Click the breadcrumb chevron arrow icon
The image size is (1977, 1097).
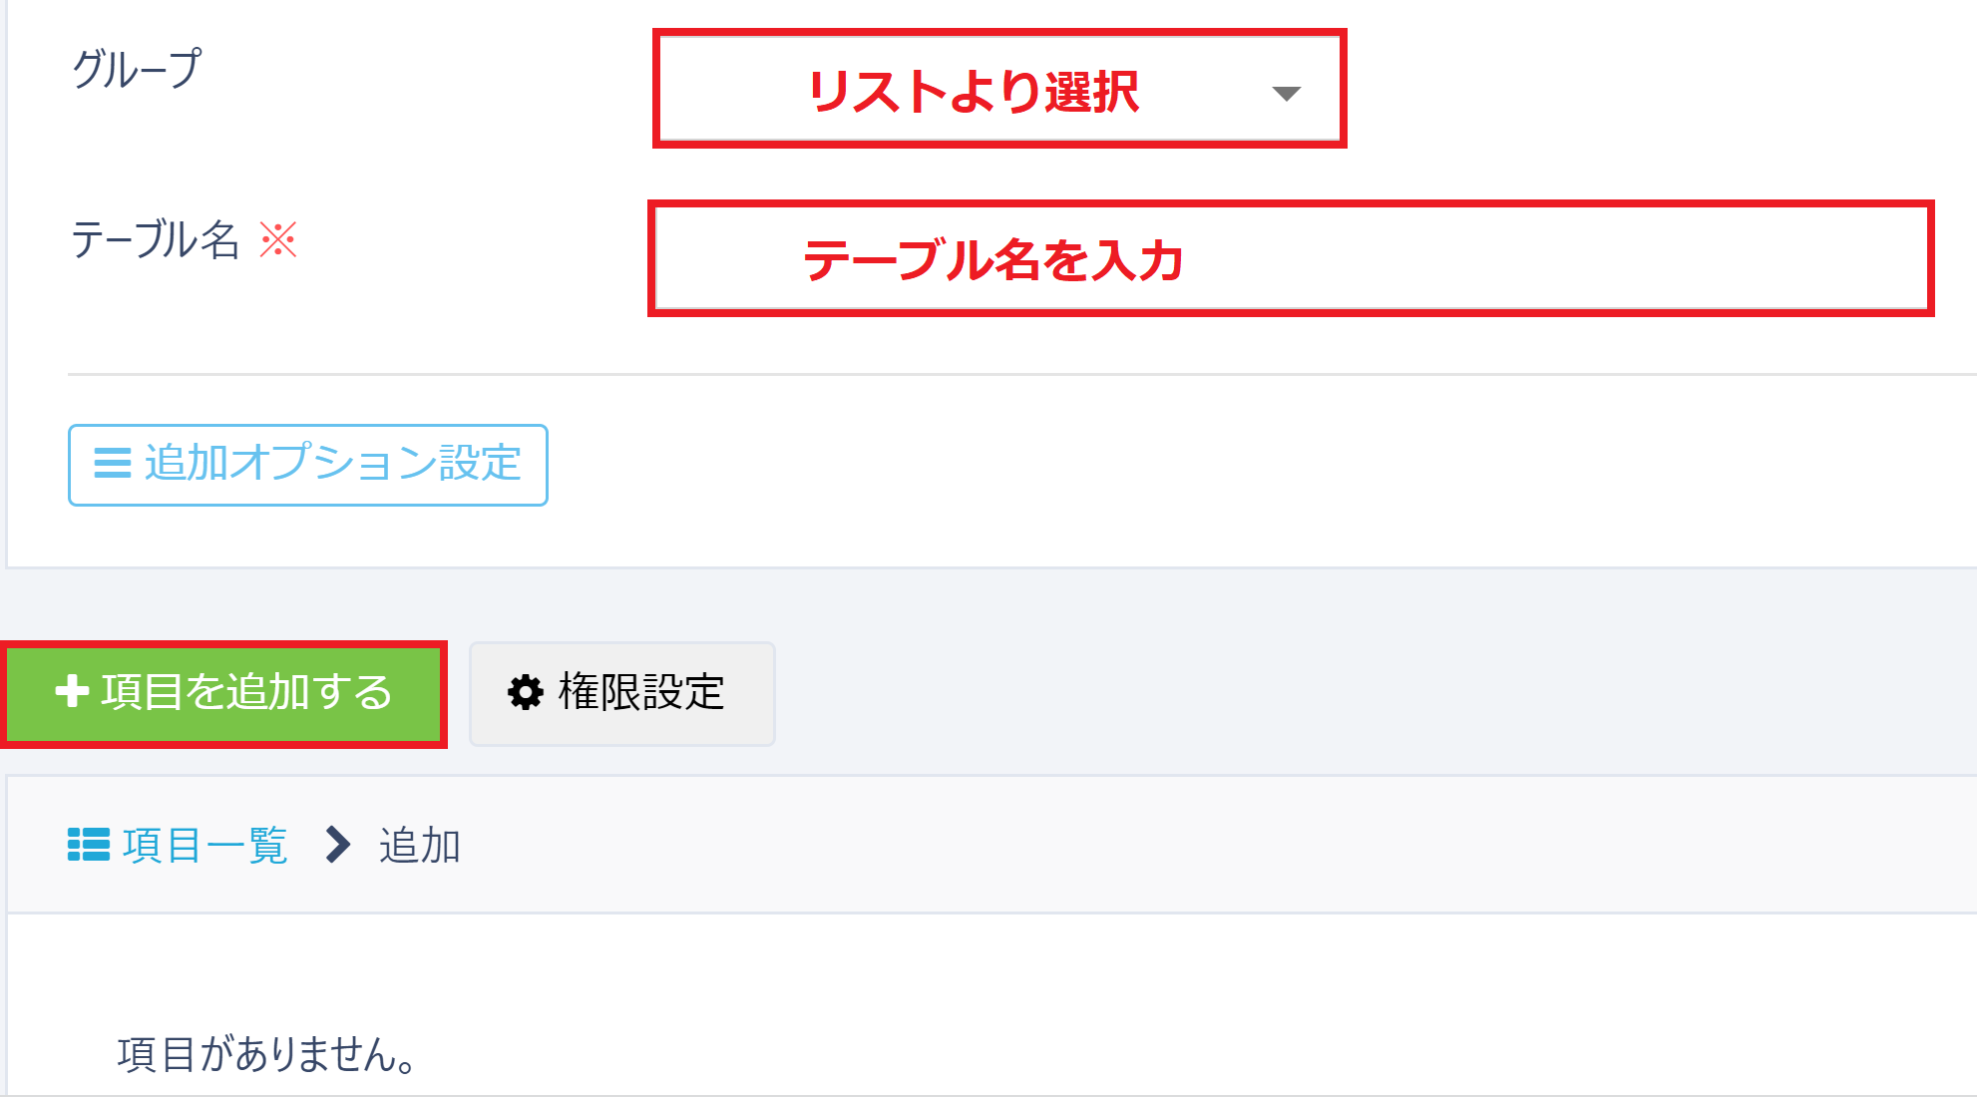[x=338, y=844]
